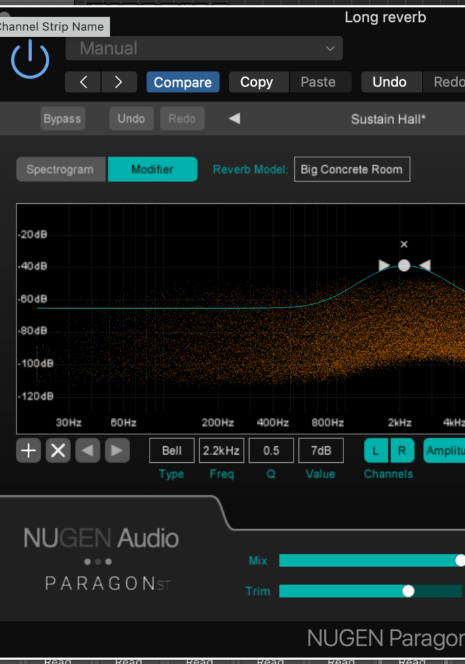
Task: Click the Copy button
Action: coord(256,82)
